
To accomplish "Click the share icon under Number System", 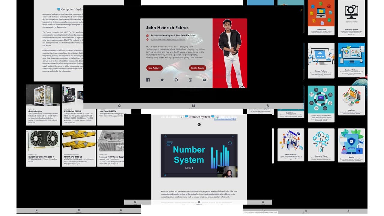I will [199, 124].
